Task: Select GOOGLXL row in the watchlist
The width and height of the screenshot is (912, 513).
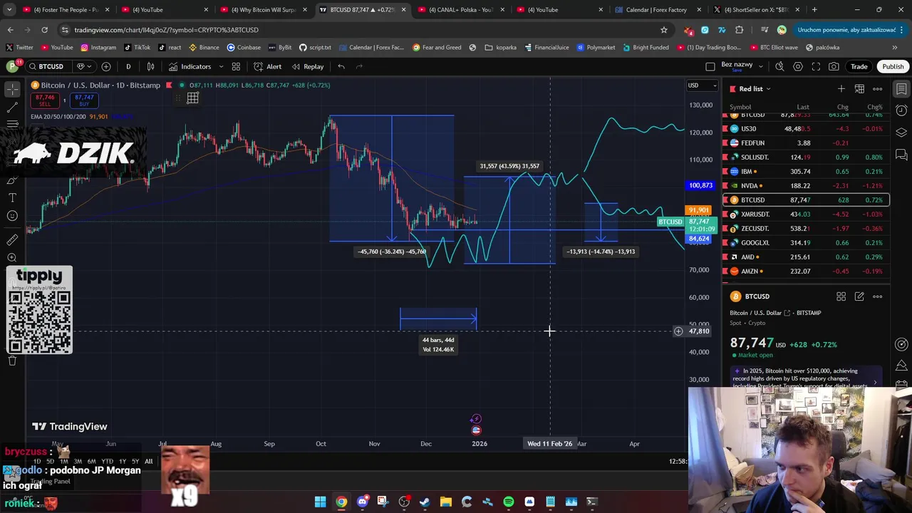Action: 806,243
